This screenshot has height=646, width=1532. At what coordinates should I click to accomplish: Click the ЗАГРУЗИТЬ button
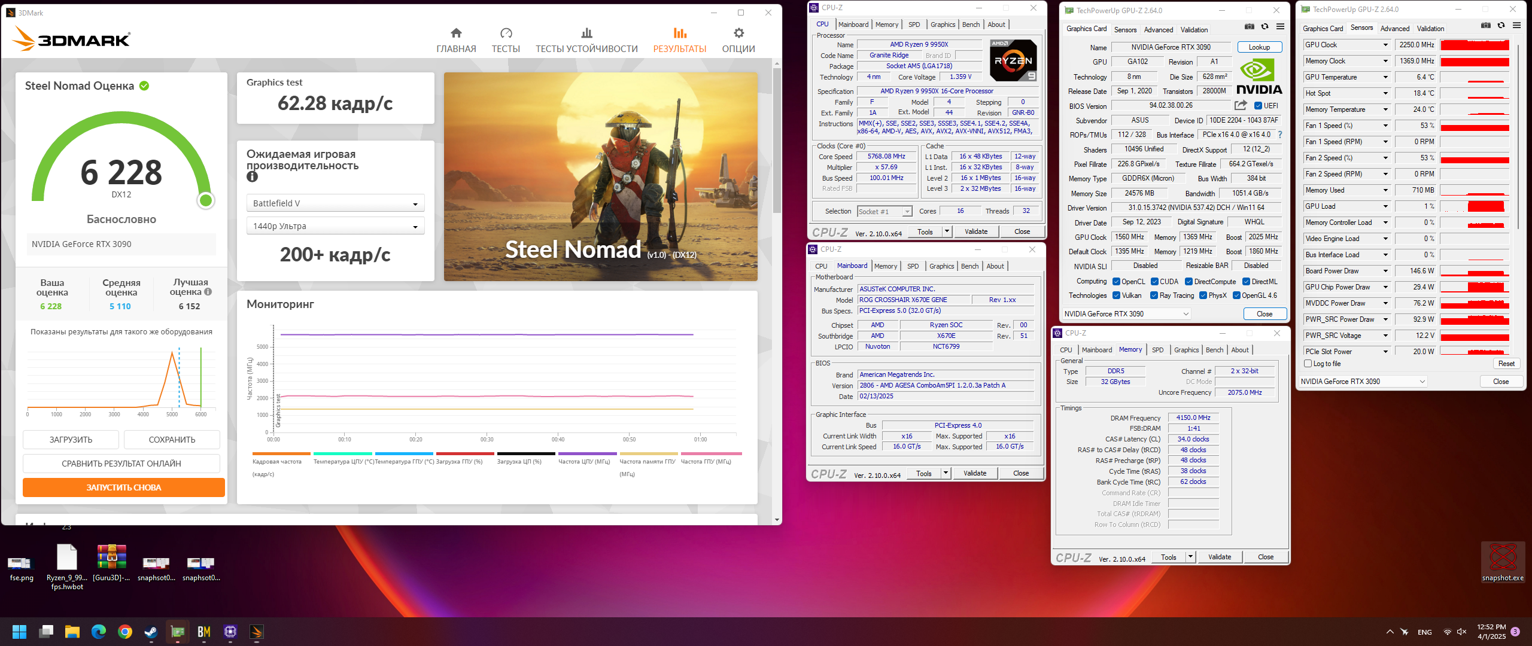pyautogui.click(x=71, y=440)
